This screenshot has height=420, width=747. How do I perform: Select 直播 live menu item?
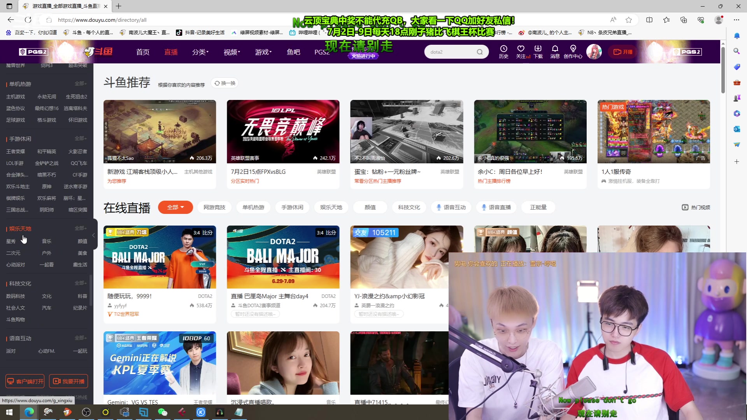click(x=171, y=52)
